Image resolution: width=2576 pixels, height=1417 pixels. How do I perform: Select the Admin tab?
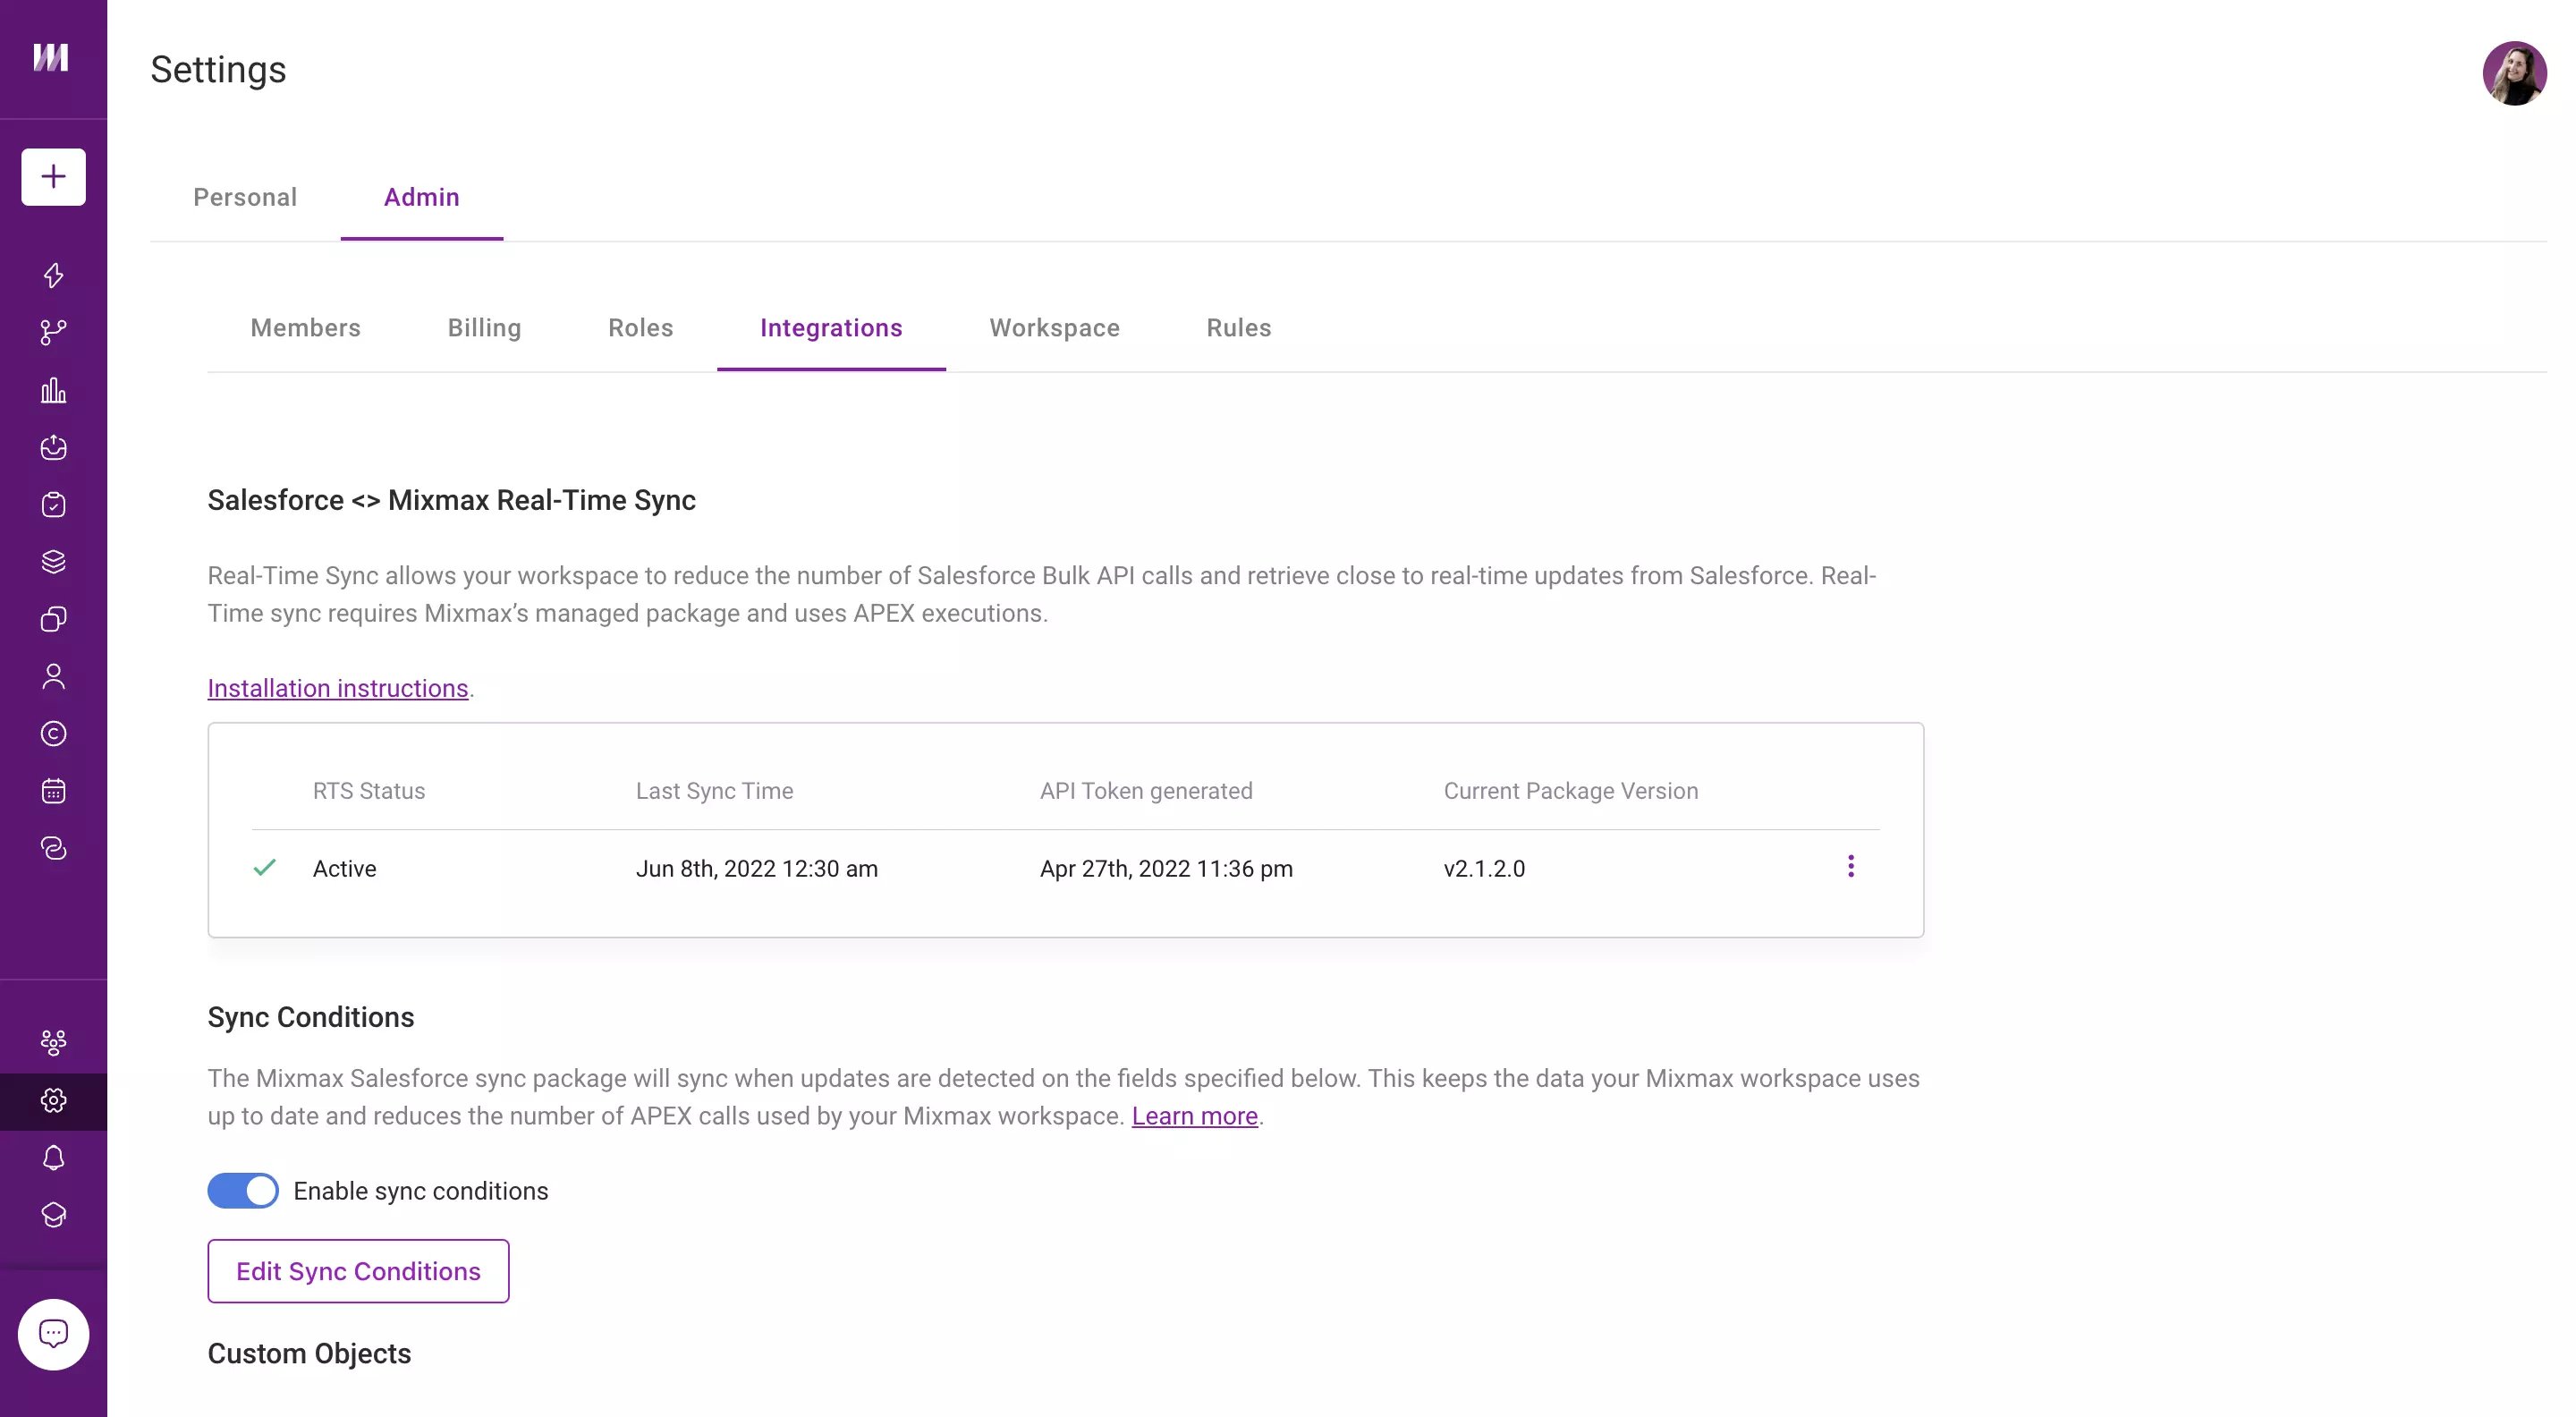coord(422,197)
